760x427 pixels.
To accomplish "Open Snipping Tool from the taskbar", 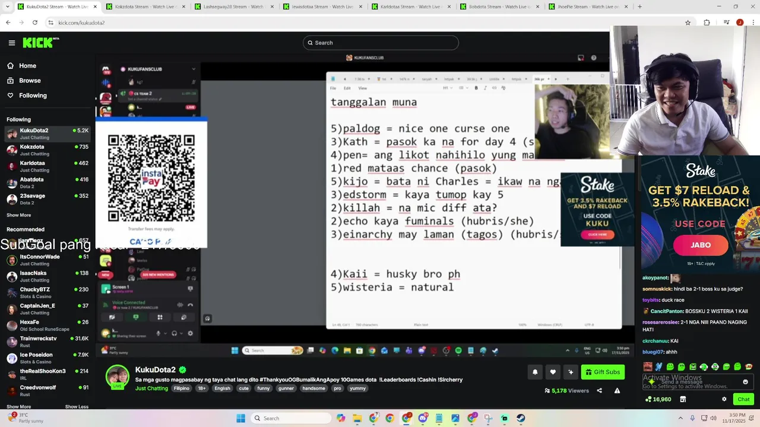I will click(x=488, y=418).
